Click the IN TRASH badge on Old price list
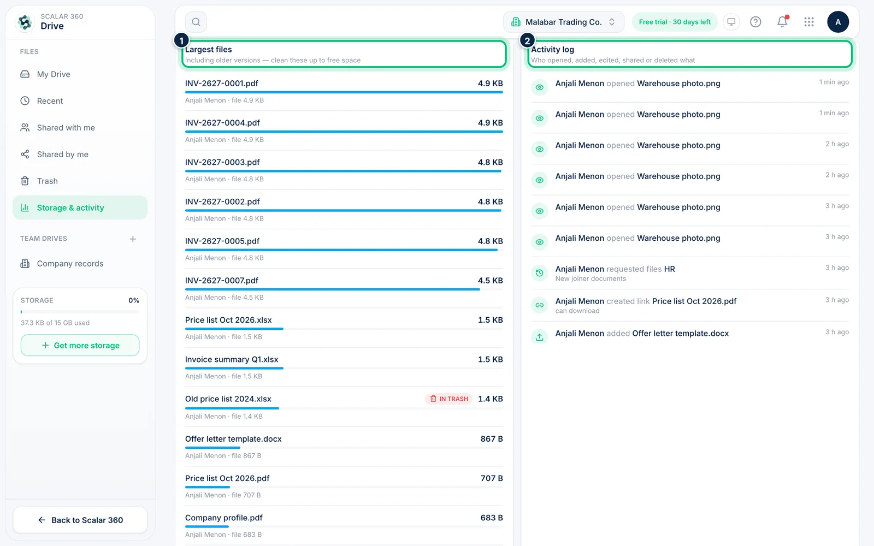Viewport: 874px width, 546px height. coord(449,399)
